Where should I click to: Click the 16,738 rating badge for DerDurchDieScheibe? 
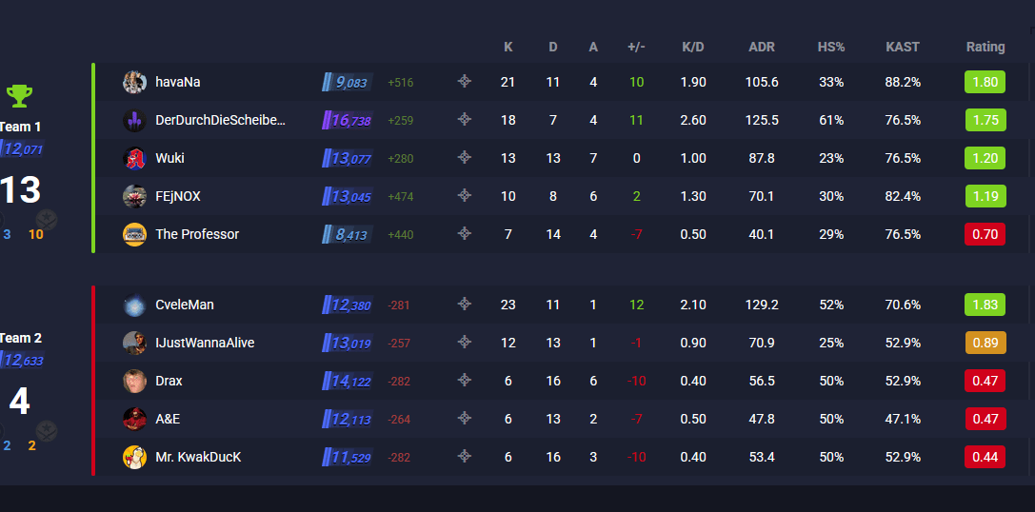[348, 120]
